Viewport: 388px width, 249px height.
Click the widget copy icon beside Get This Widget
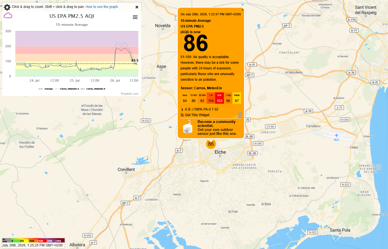182,115
